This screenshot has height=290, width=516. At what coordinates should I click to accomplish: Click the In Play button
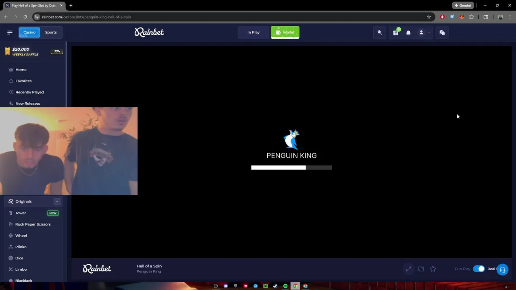[254, 32]
